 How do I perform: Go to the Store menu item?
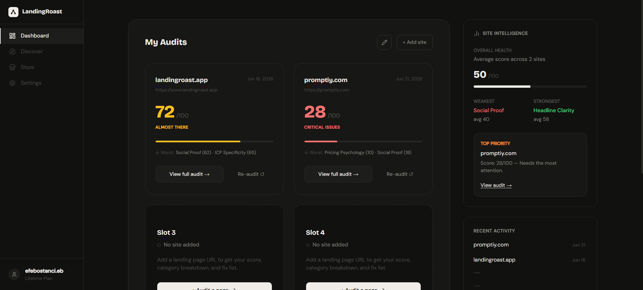tap(42, 67)
